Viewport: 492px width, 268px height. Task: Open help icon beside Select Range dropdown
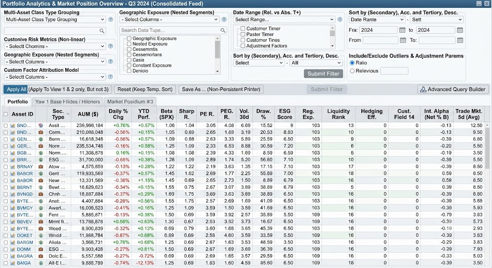340,19
